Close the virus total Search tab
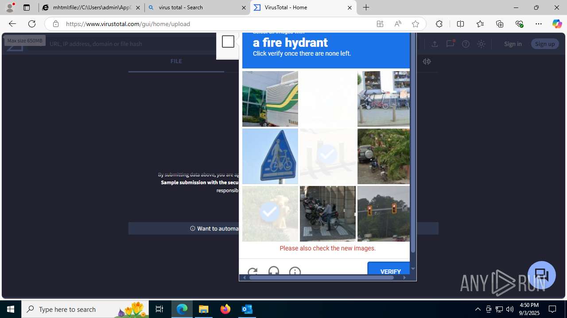This screenshot has height=318, width=567. point(244,8)
